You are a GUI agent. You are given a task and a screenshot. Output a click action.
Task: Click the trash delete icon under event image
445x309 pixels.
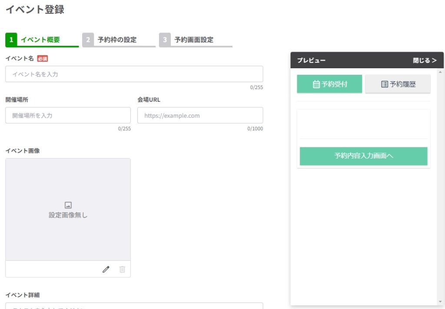point(122,269)
